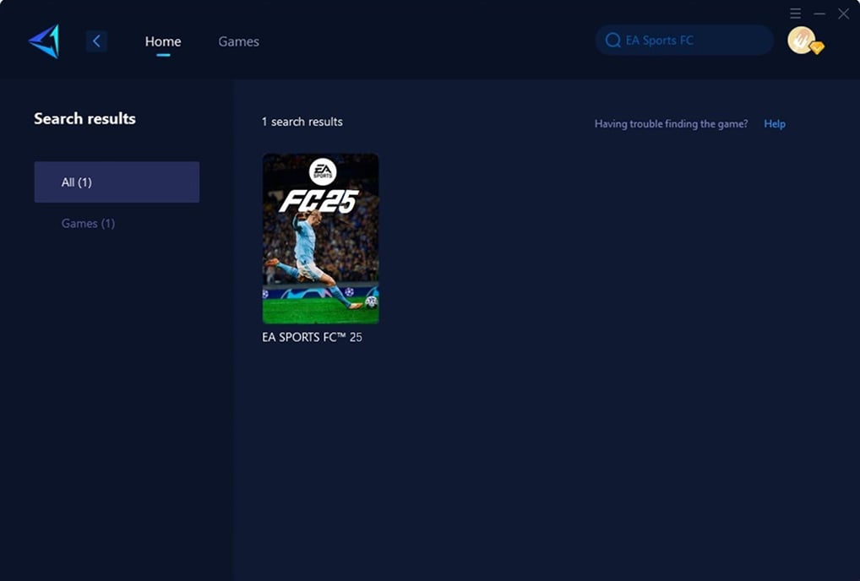
Task: Open the Home tab
Action: pyautogui.click(x=163, y=41)
